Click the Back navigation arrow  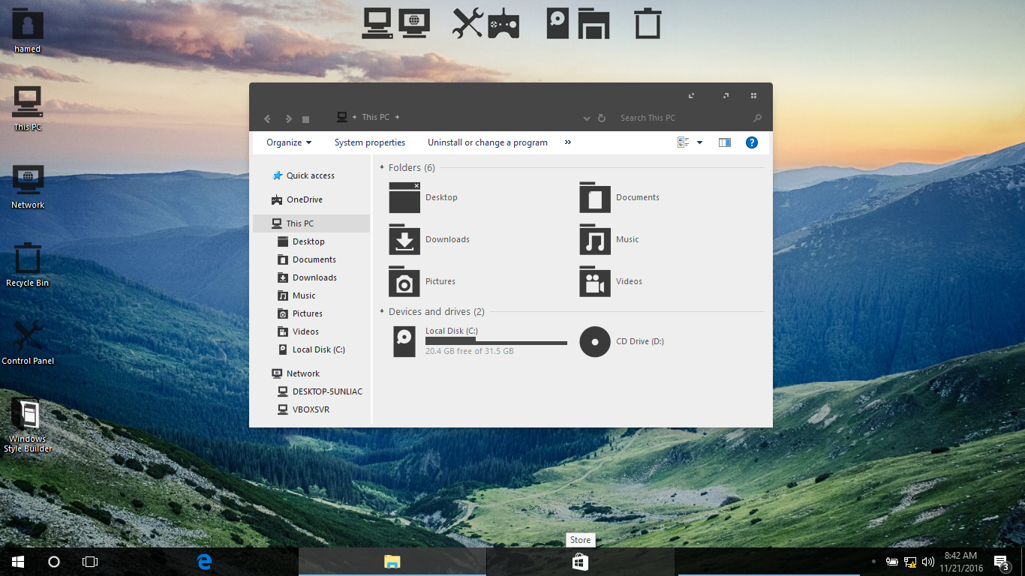click(x=267, y=118)
